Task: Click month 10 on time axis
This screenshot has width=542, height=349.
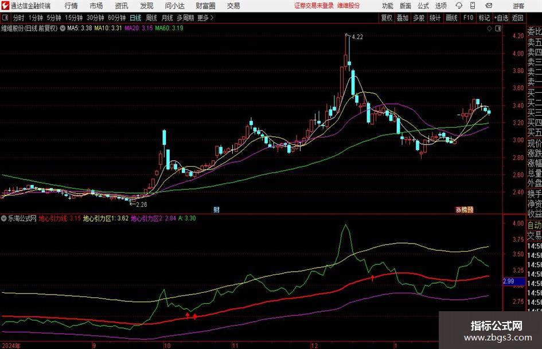Action: 167,346
